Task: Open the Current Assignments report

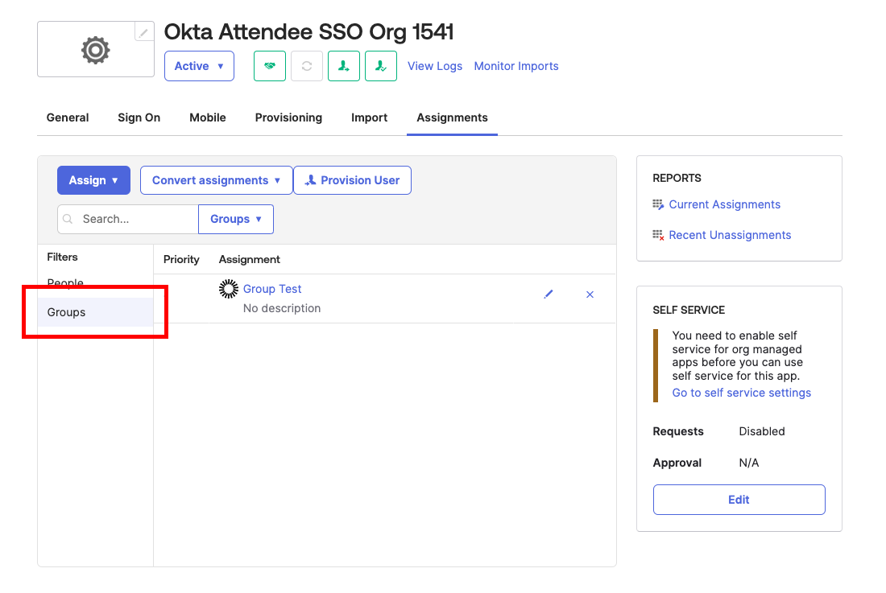Action: coord(724,204)
